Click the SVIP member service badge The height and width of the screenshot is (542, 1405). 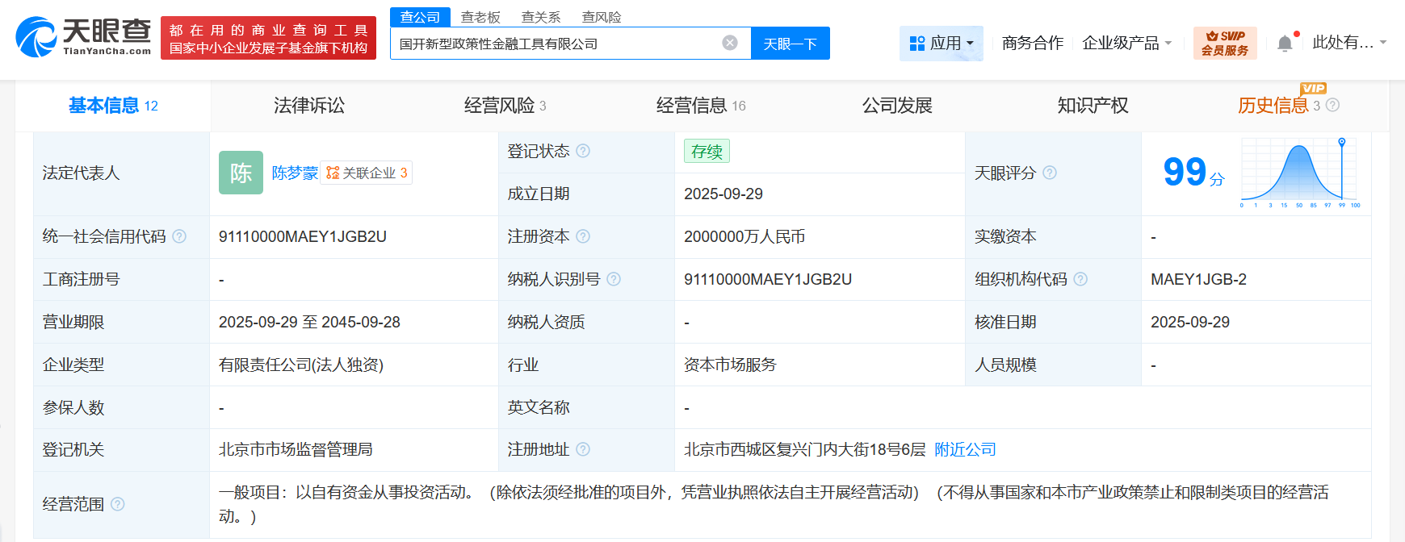(x=1225, y=43)
